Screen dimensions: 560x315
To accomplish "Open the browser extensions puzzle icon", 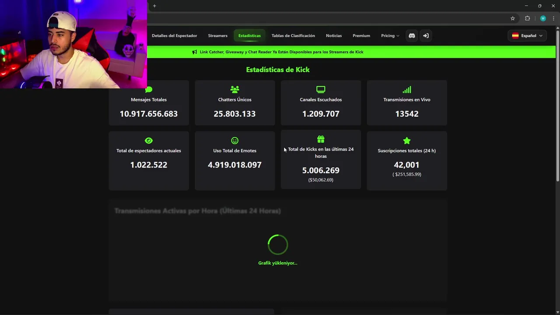I will coord(527,18).
